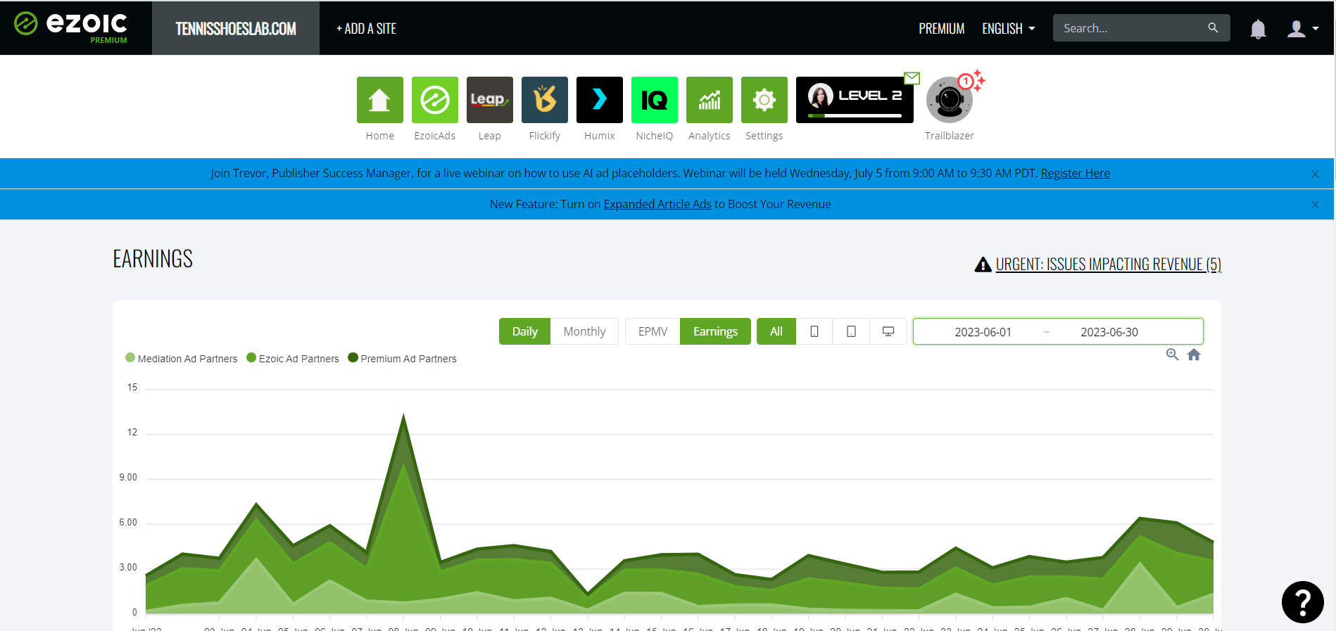Click the EARNINGS heading
The image size is (1336, 631).
[x=153, y=259]
